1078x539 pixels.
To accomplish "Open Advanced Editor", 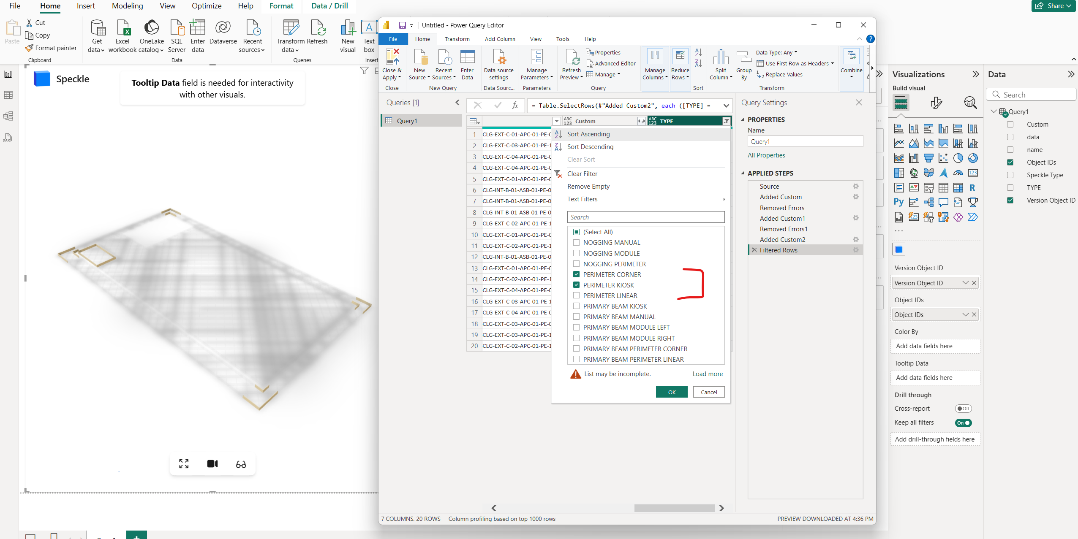I will pos(610,63).
